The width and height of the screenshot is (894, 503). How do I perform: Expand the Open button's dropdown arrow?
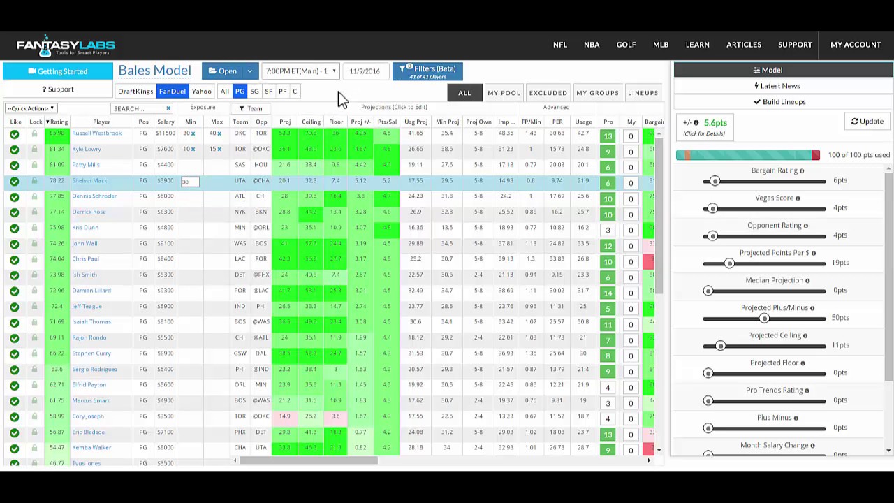click(x=249, y=71)
